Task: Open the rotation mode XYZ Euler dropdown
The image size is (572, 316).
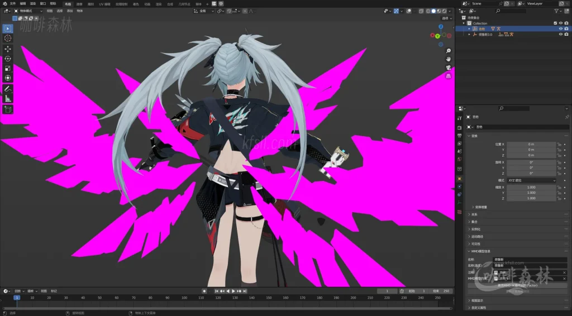Action: tap(531, 180)
